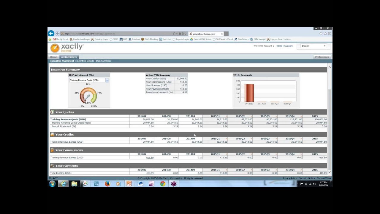Open the Security Notice footer link
This screenshot has height=214, width=380.
307,178
